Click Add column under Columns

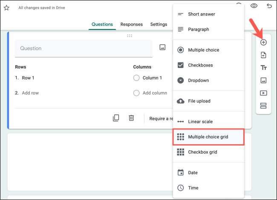tap(155, 93)
